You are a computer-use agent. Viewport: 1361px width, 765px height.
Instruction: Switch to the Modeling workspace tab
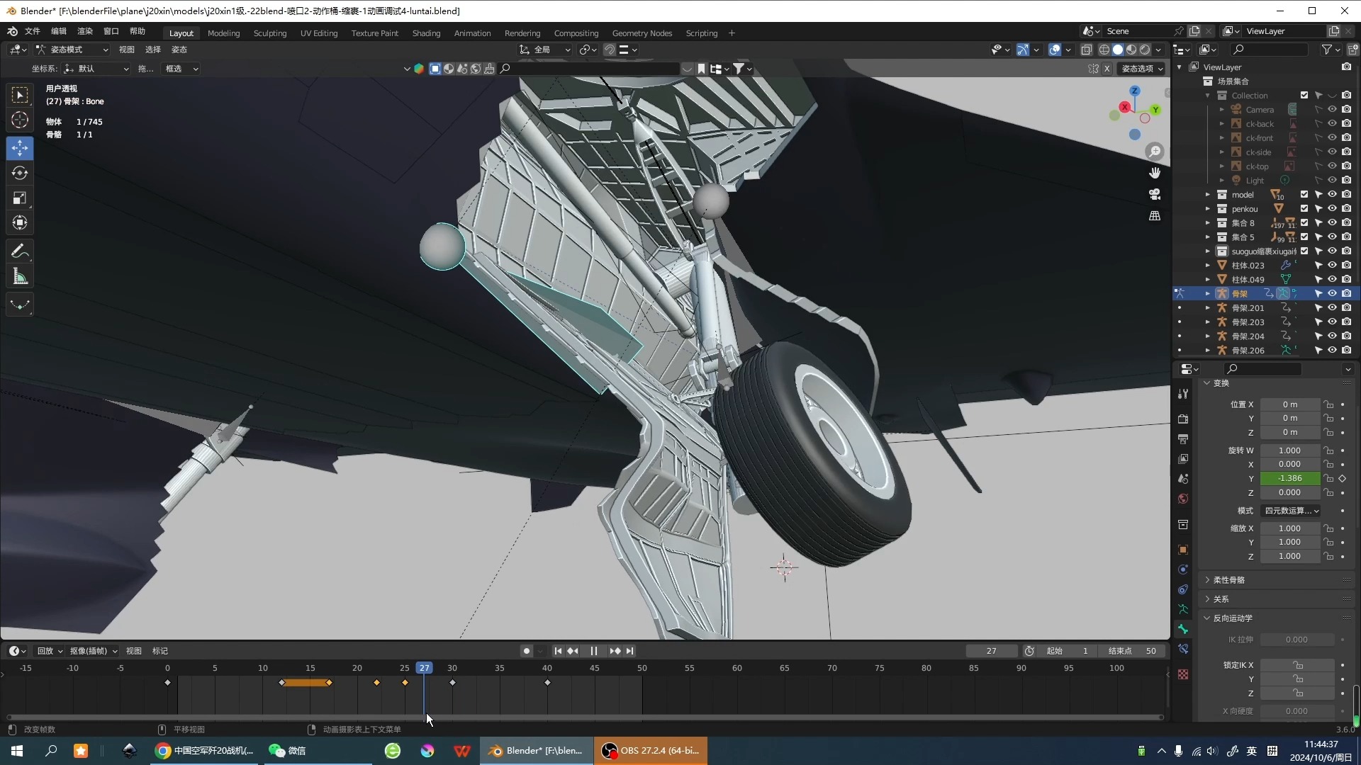pos(223,33)
